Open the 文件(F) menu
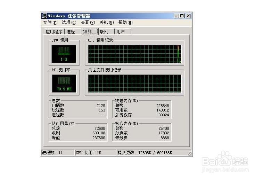263x179 pixels. [x=50, y=23]
